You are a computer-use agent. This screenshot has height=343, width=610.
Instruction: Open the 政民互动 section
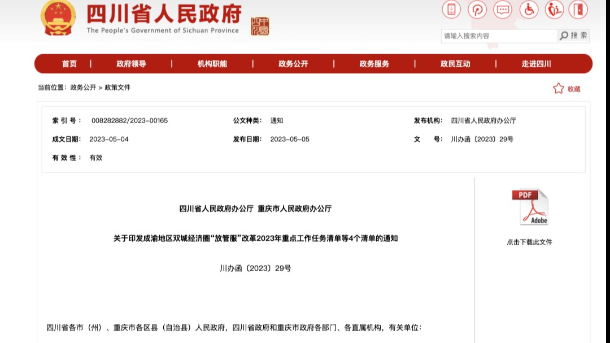tap(456, 63)
